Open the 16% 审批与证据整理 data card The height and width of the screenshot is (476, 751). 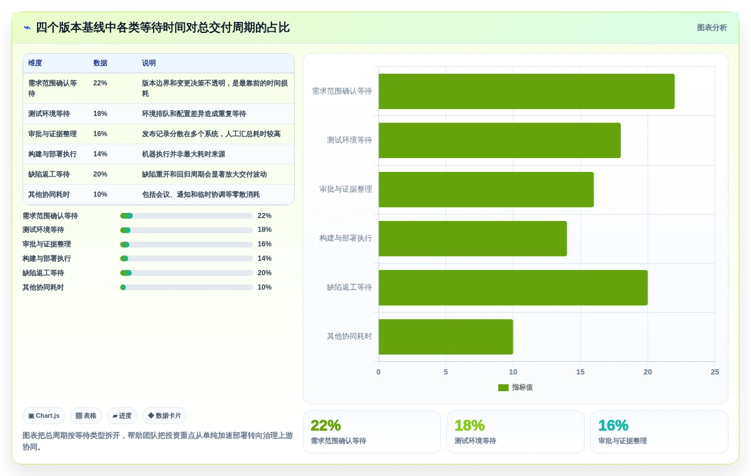point(659,432)
